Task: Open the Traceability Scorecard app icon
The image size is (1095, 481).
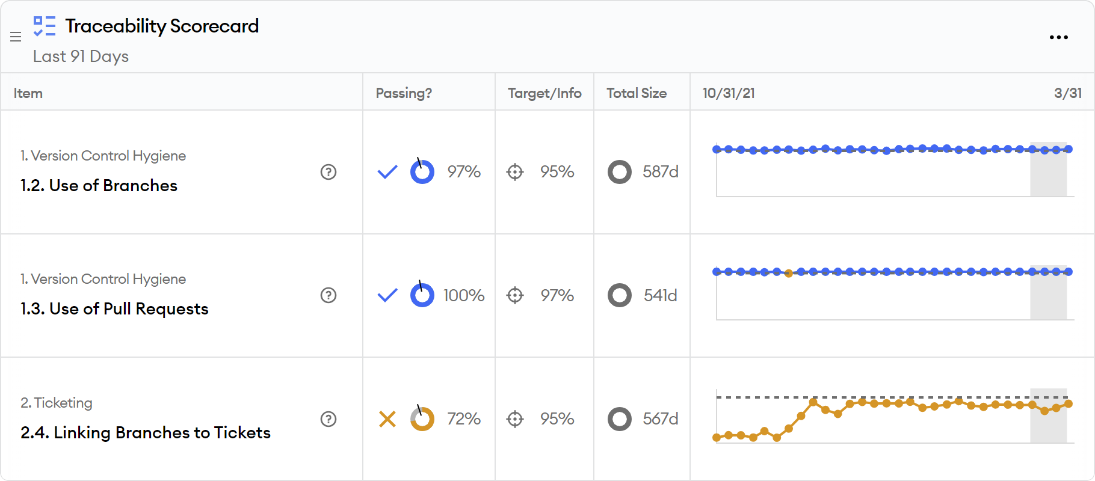Action: click(x=44, y=26)
